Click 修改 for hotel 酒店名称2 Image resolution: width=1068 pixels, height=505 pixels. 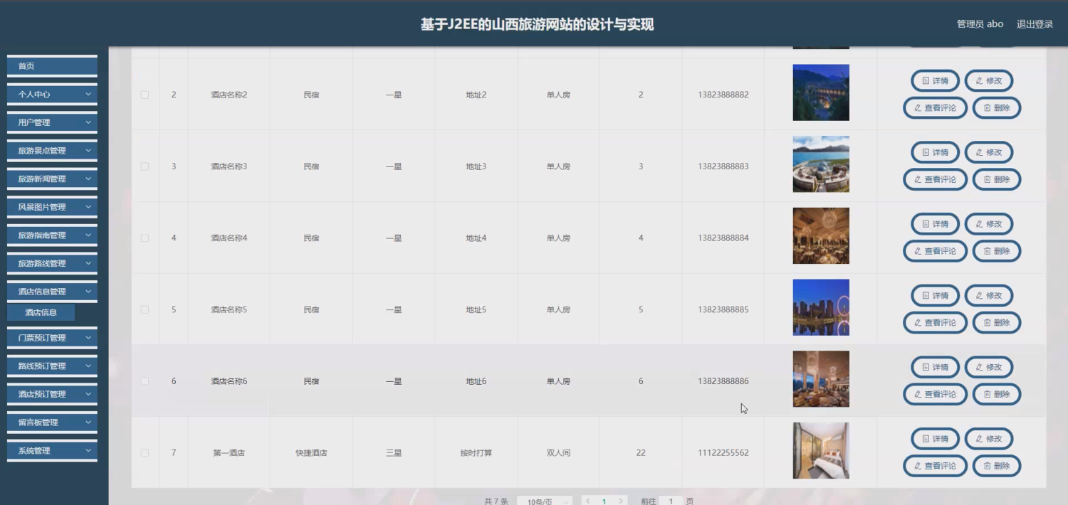(989, 81)
